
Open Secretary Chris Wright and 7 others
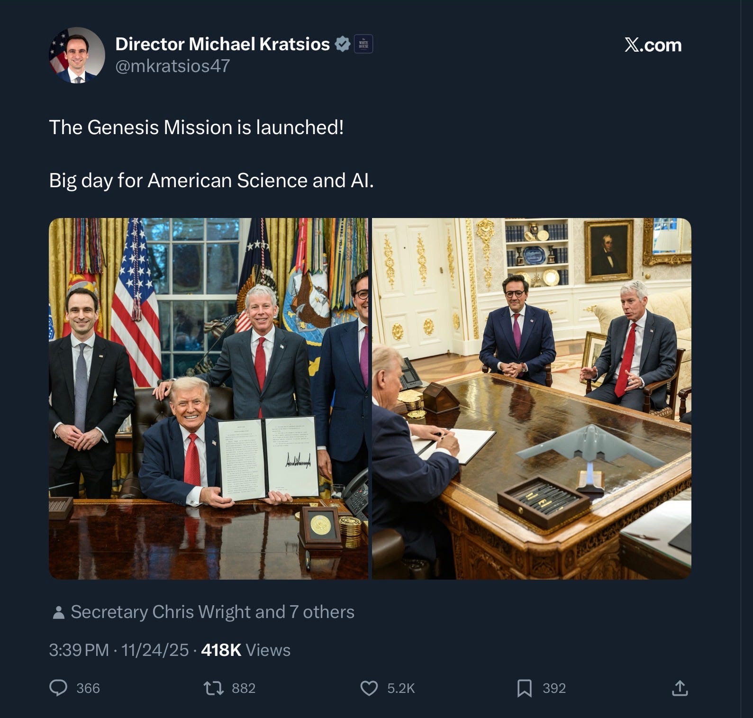coord(212,612)
